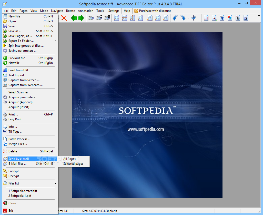Open the Annotation menu in menu bar
This screenshot has width=263, height=215.
pos(86,11)
